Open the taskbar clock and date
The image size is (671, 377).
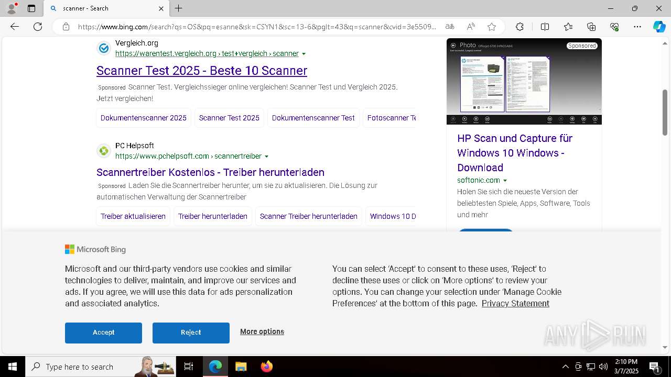(x=626, y=367)
